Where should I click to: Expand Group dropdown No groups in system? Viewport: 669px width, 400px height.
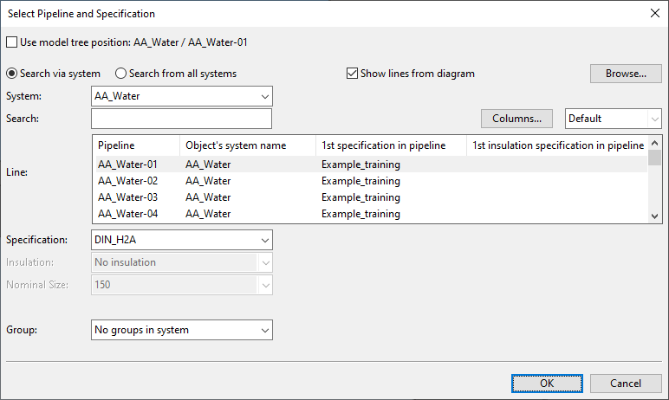(x=181, y=330)
